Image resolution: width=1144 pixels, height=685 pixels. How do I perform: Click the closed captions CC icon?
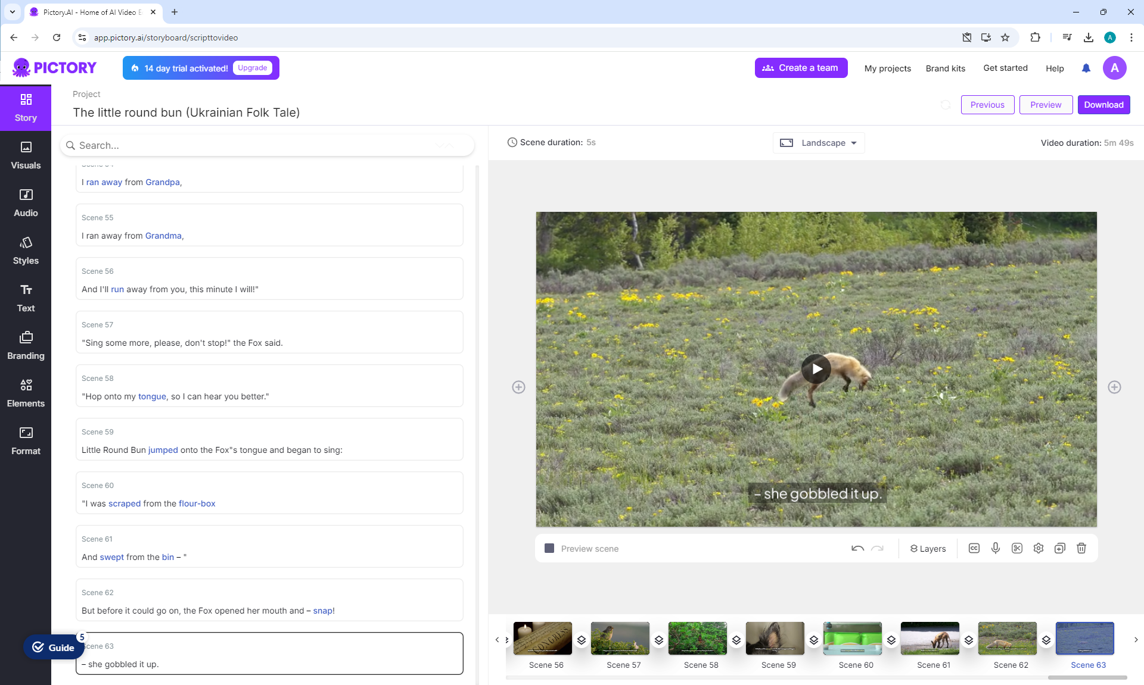coord(974,548)
